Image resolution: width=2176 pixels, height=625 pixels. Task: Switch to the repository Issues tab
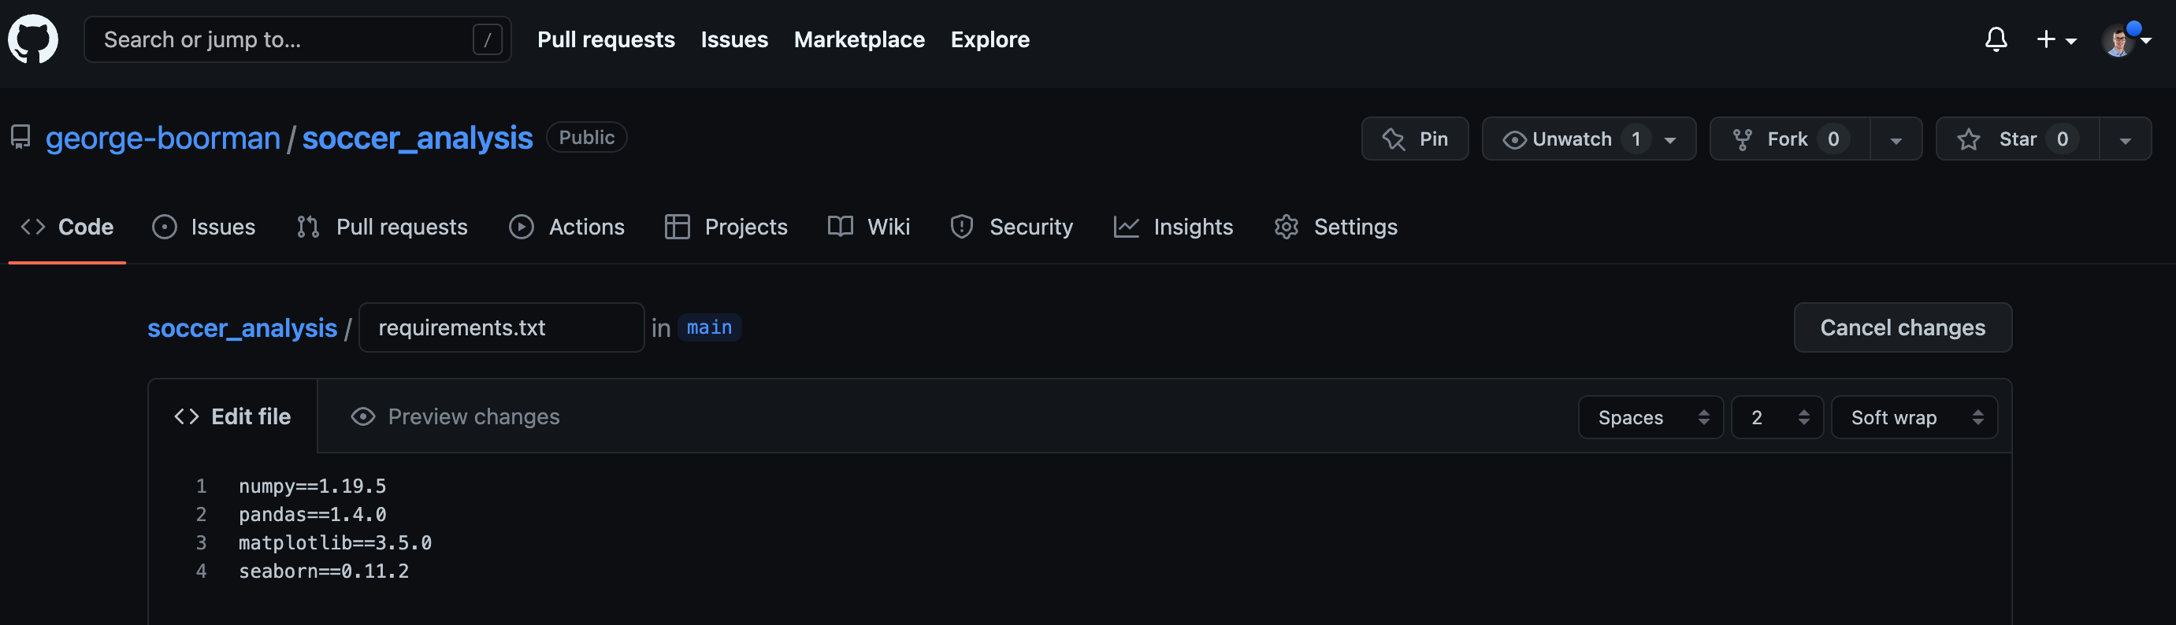[203, 227]
